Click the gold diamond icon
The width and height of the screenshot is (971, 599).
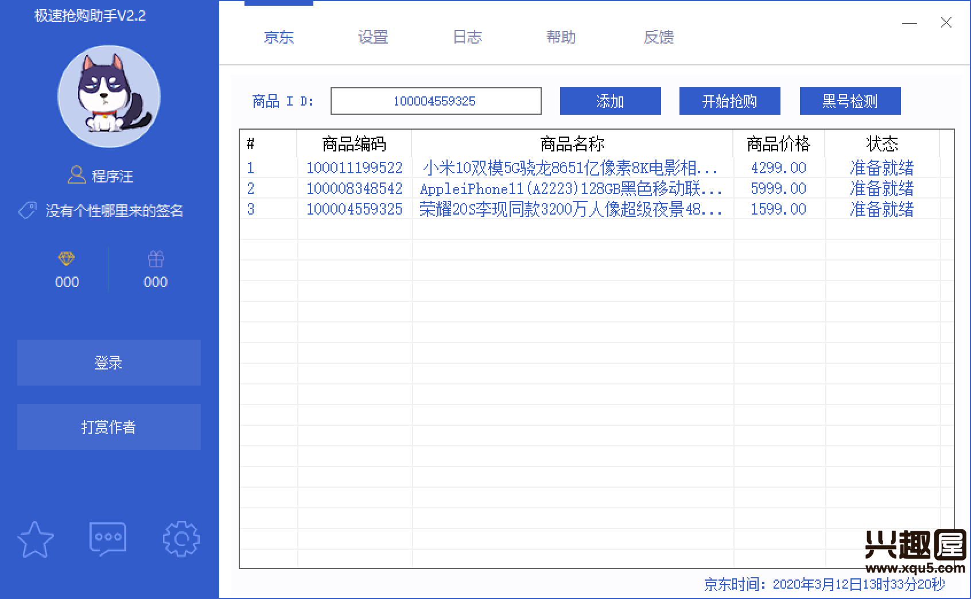point(67,259)
